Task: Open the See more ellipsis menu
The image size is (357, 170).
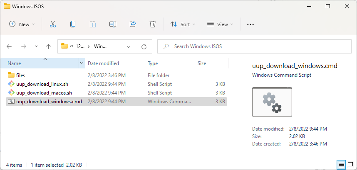Action: [x=250, y=24]
